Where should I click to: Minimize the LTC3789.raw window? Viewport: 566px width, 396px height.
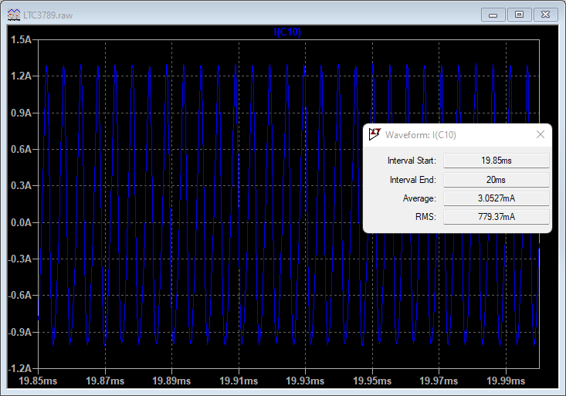[493, 15]
